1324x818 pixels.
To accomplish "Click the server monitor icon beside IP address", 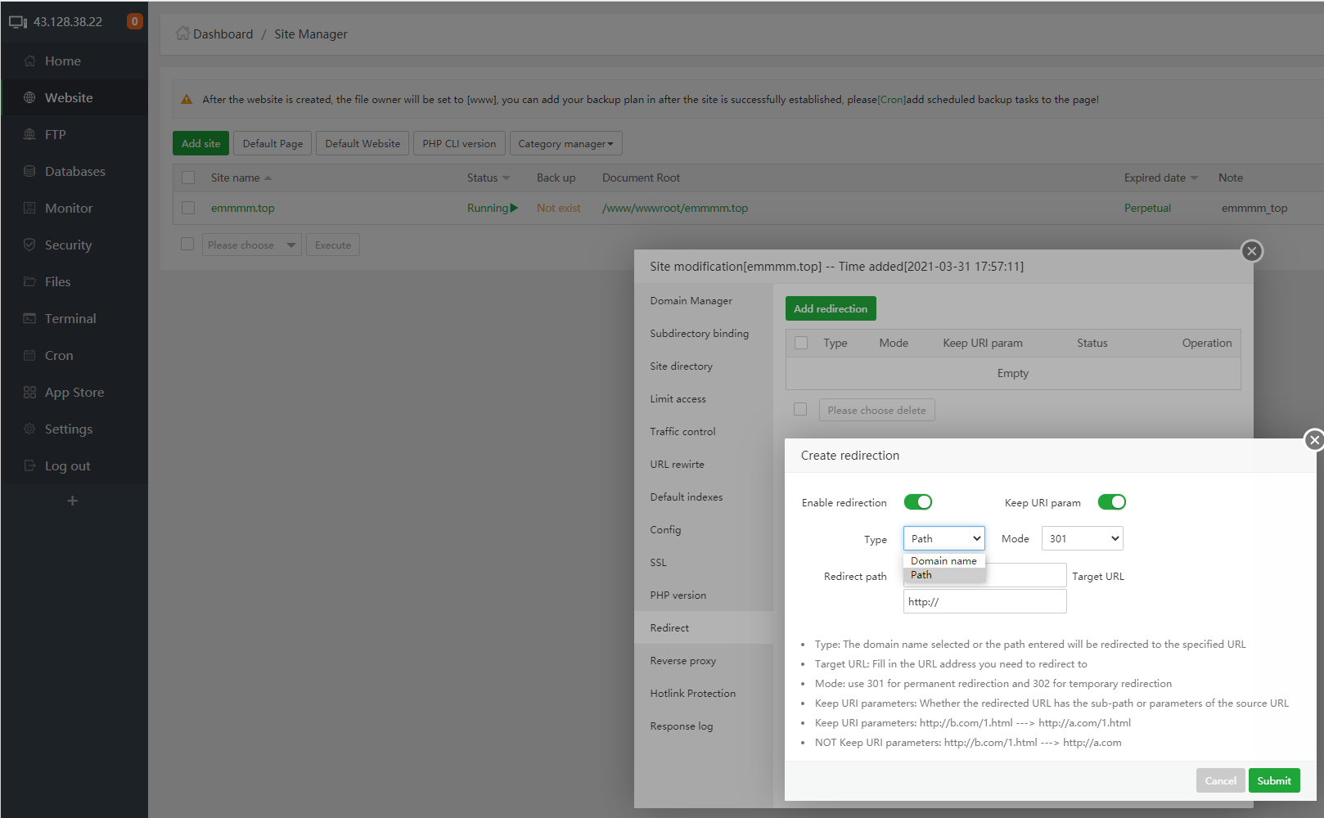I will coord(18,22).
